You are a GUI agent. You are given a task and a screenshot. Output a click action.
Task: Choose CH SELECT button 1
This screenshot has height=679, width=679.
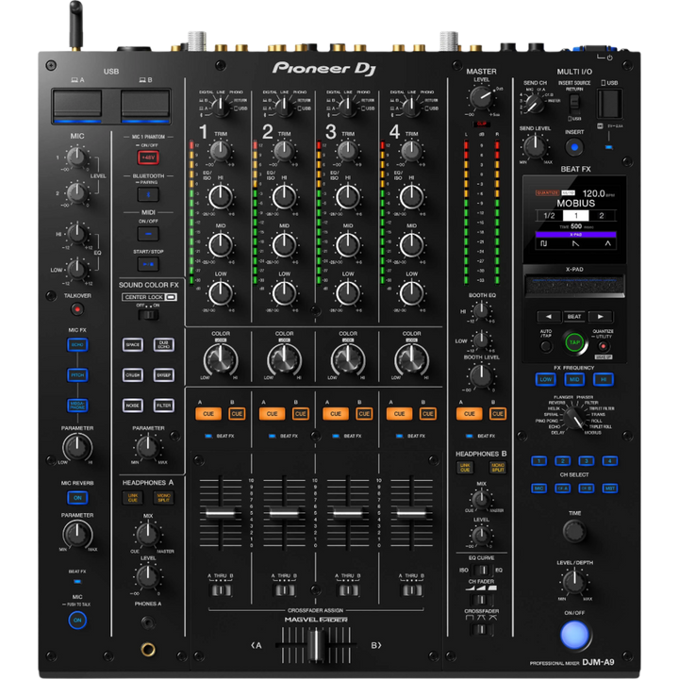(538, 461)
